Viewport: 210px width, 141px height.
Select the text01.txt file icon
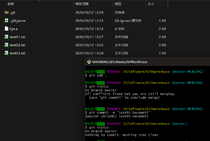pos(6,37)
